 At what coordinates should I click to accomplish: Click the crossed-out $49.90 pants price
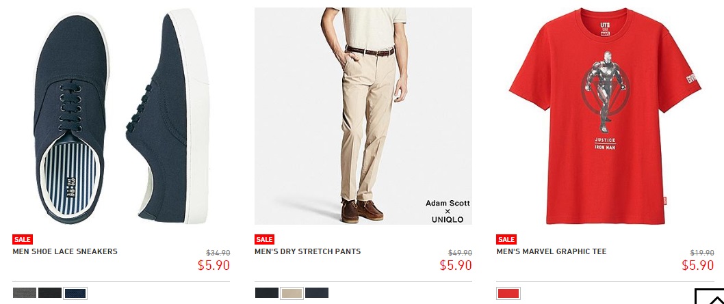[460, 253]
